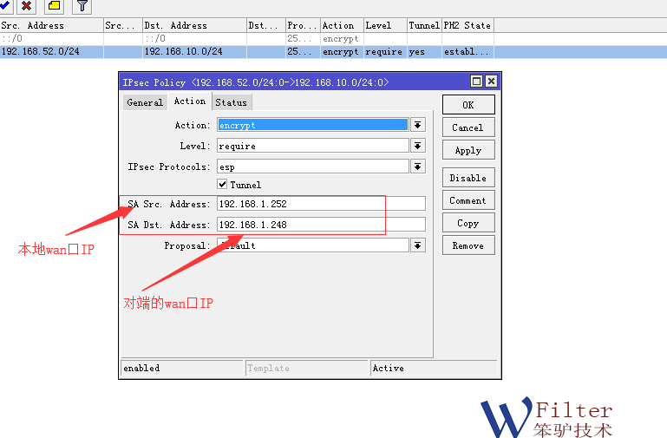This screenshot has height=438, width=667.
Task: Close the IPsec Policy dialog
Action: [x=491, y=82]
